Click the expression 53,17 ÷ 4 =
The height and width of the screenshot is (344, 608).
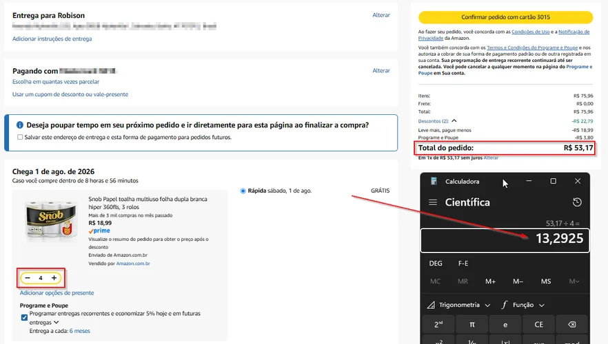pos(563,224)
